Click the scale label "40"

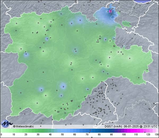[x=50, y=135]
